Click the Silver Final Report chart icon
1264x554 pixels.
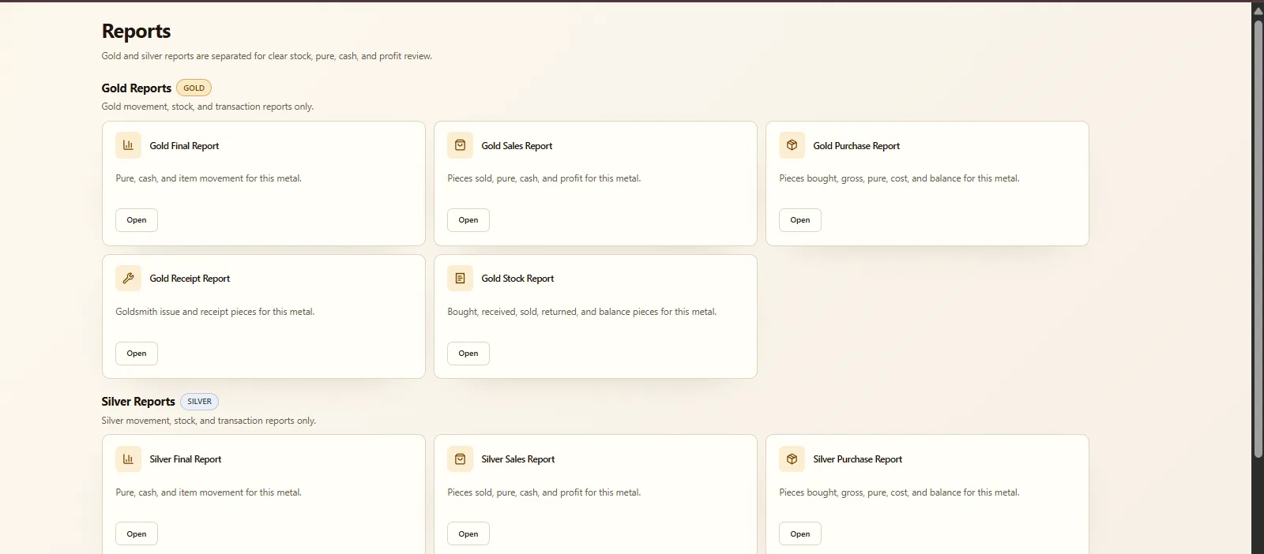128,459
